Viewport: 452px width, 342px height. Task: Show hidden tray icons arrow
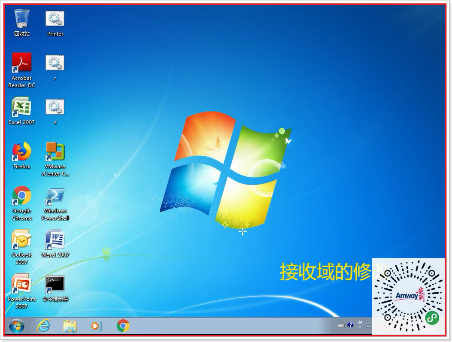[x=368, y=326]
